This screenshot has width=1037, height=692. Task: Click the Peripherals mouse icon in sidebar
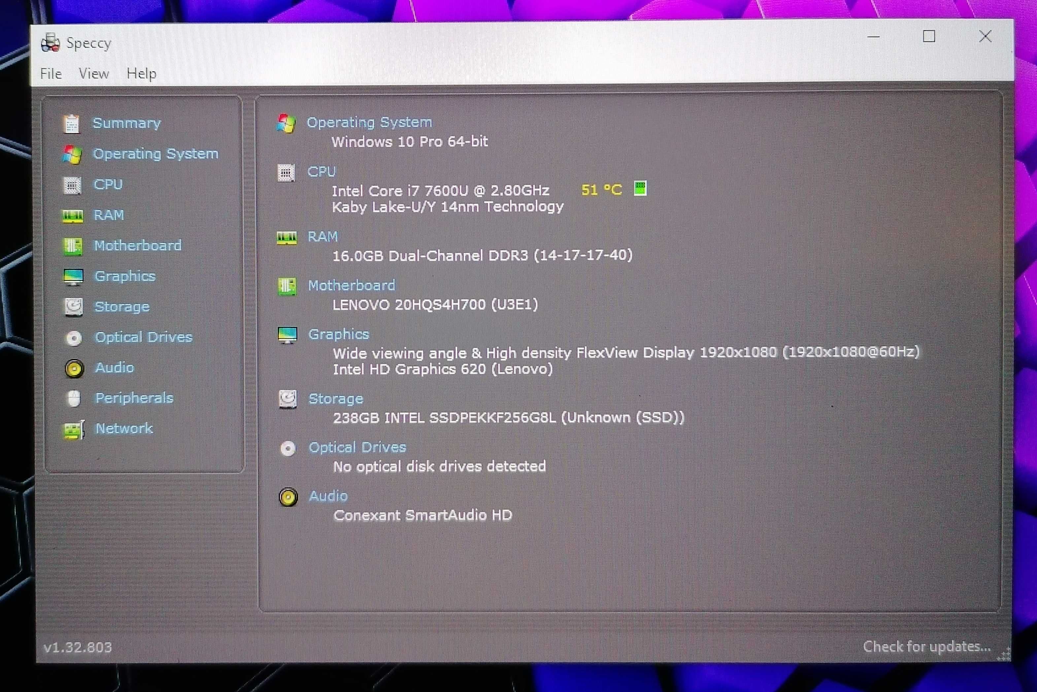[74, 399]
